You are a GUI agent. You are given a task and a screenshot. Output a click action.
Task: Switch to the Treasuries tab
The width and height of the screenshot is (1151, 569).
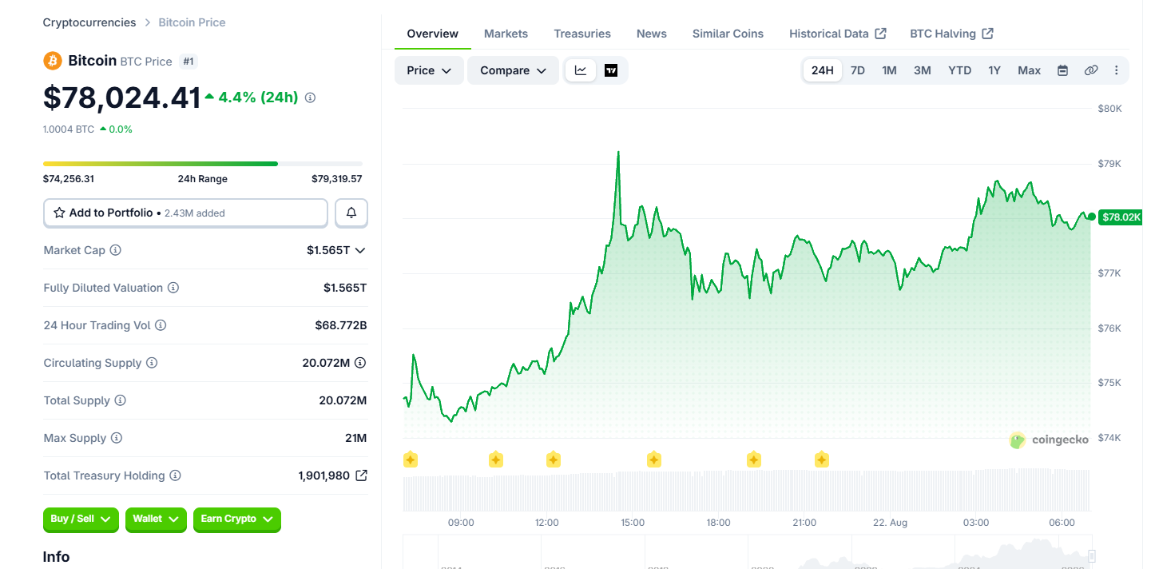pyautogui.click(x=582, y=34)
